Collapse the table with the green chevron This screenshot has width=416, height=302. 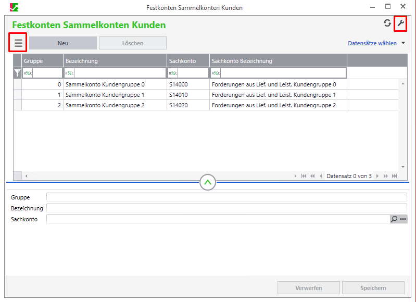coord(208,182)
